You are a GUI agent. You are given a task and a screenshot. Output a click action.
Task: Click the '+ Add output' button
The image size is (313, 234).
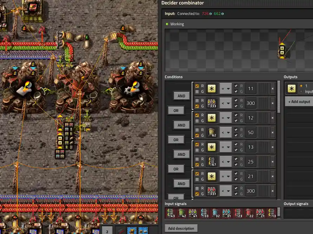coord(299,102)
